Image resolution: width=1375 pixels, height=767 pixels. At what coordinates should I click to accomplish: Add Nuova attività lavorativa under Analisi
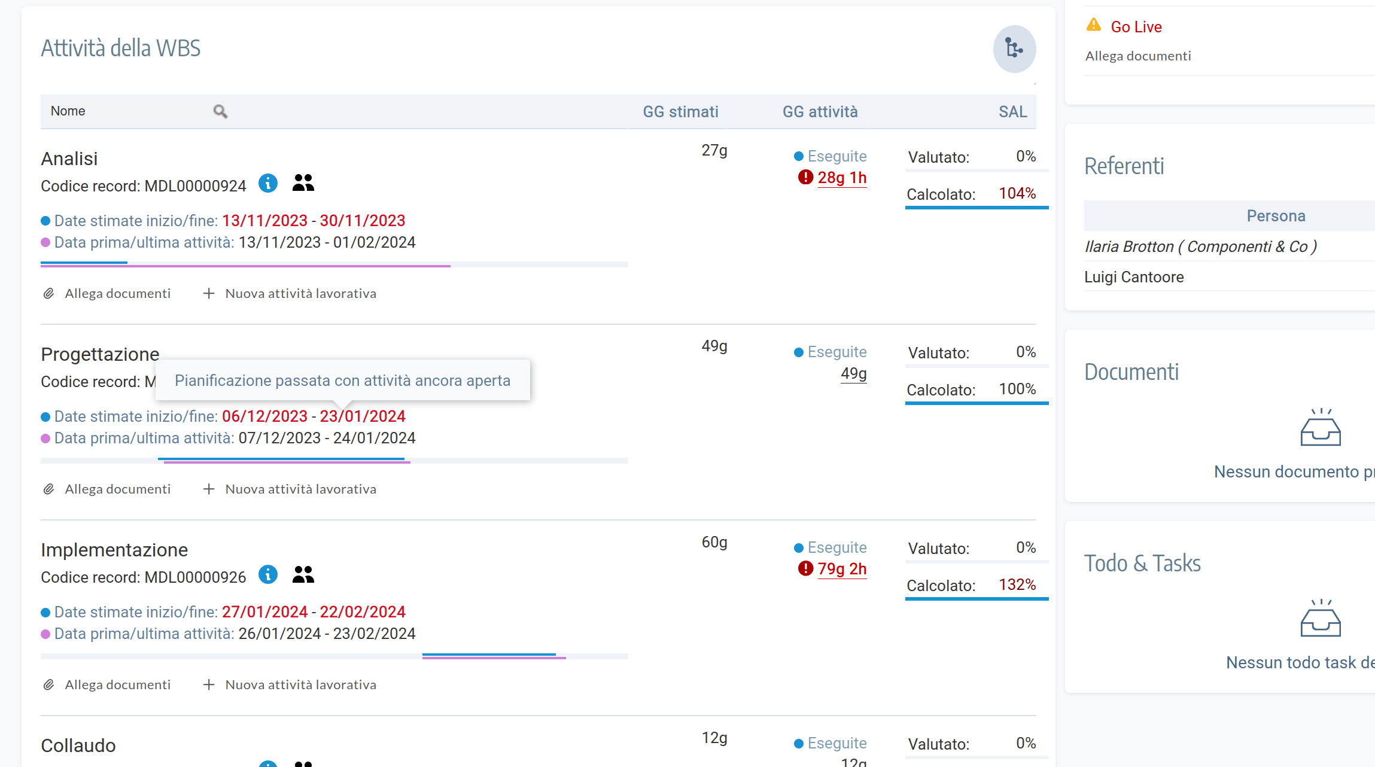[x=290, y=294]
